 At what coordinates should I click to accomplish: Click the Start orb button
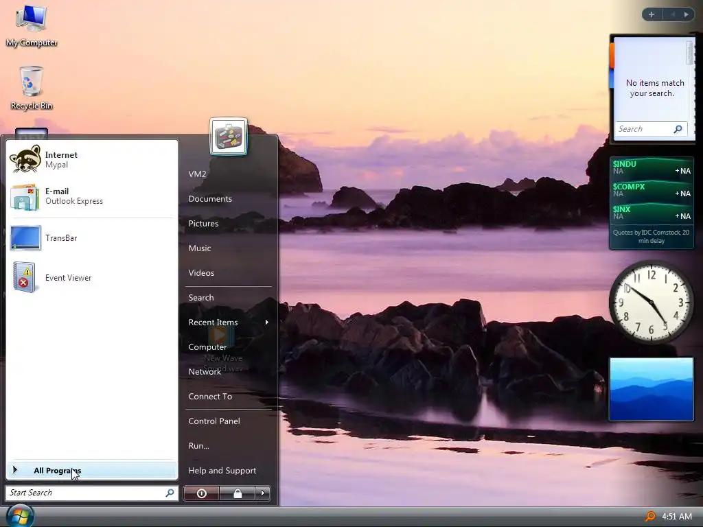[19, 516]
